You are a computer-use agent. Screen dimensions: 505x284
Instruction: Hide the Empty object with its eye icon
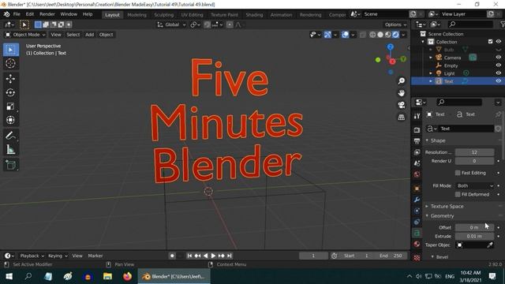[498, 65]
